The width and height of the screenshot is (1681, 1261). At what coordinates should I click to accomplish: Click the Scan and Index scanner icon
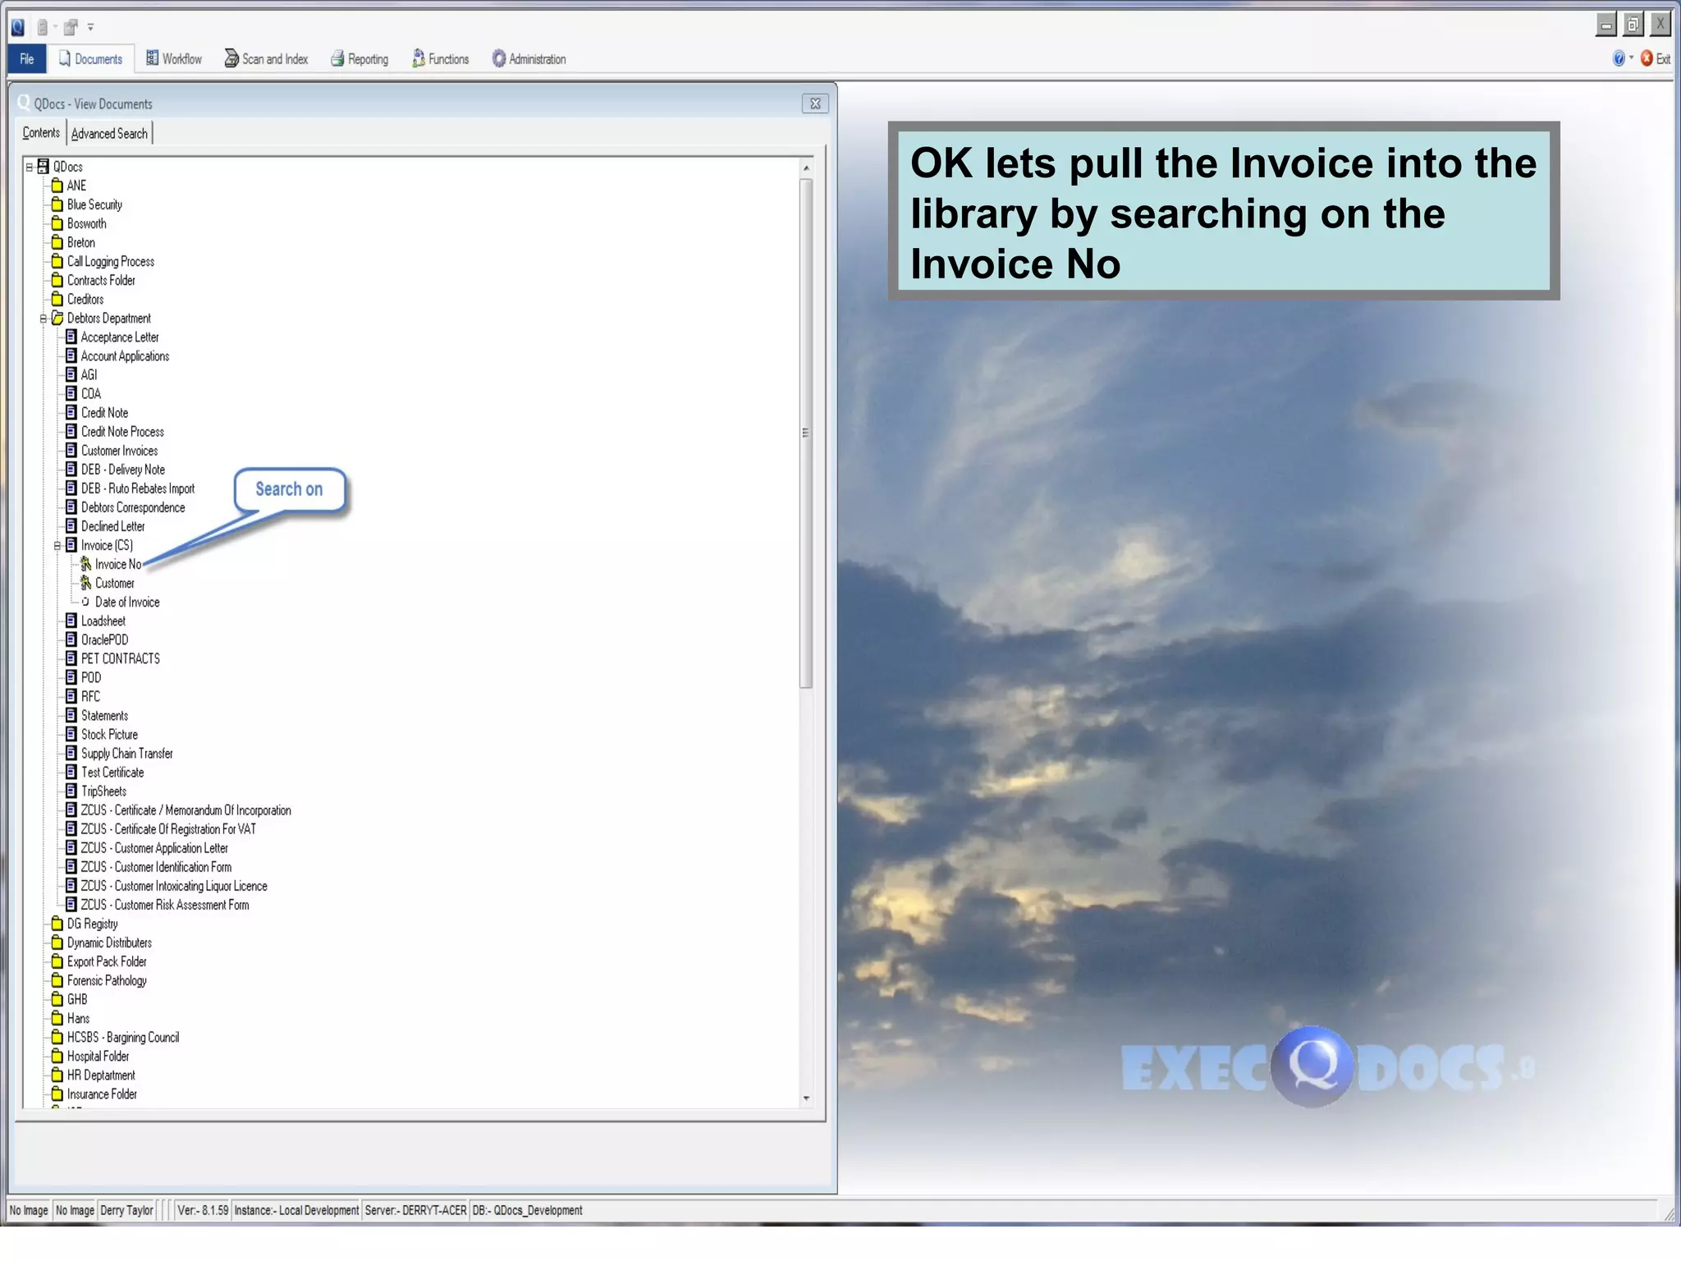[x=231, y=59]
